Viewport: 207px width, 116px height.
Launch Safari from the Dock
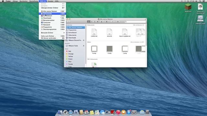(71, 112)
